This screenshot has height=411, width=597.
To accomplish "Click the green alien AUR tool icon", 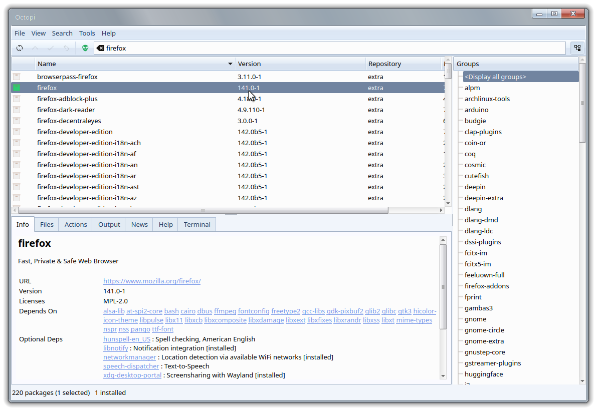I will pos(85,48).
